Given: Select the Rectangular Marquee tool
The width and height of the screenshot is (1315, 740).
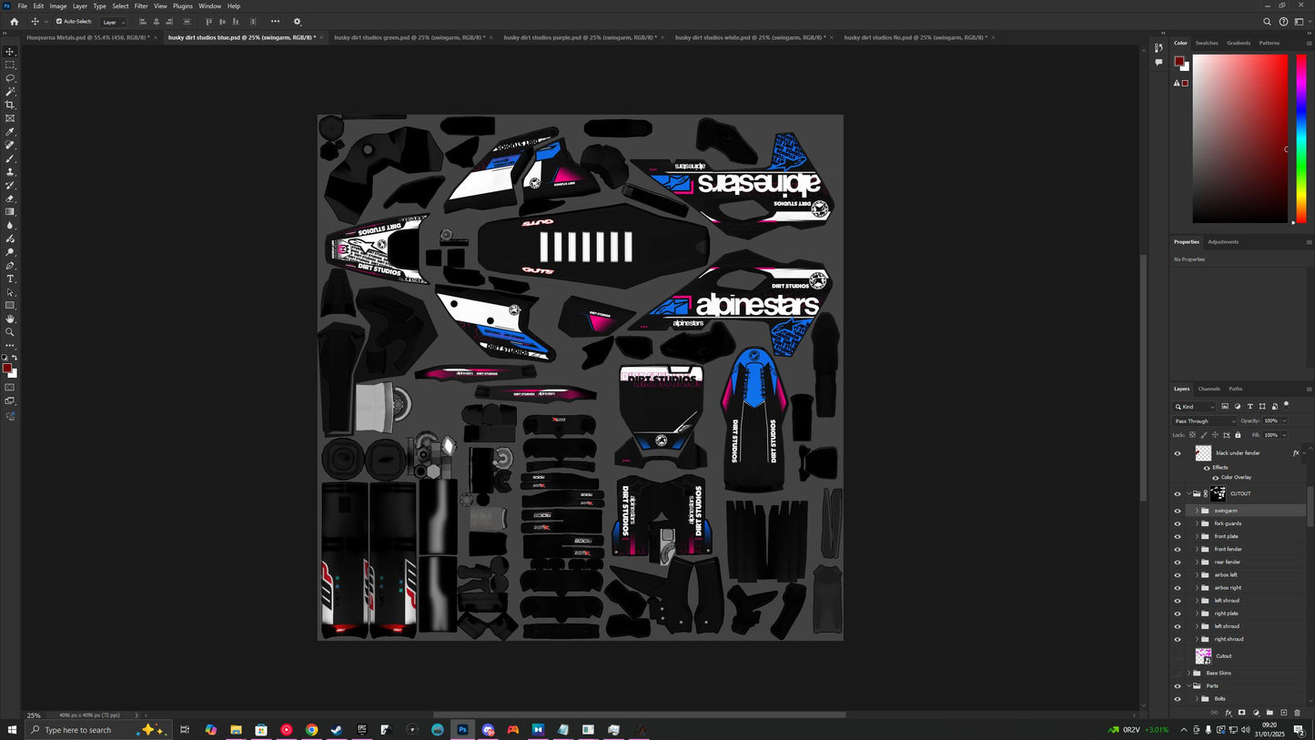Looking at the screenshot, I should pyautogui.click(x=10, y=65).
